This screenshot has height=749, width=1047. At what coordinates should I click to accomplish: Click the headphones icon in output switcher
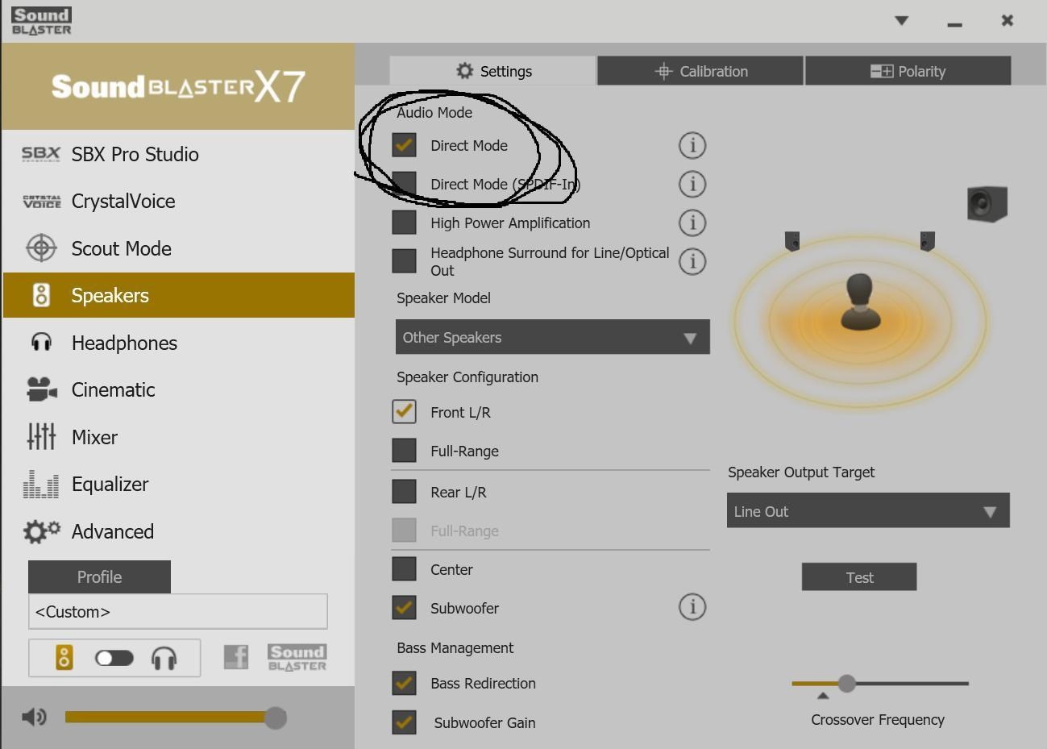click(x=164, y=659)
